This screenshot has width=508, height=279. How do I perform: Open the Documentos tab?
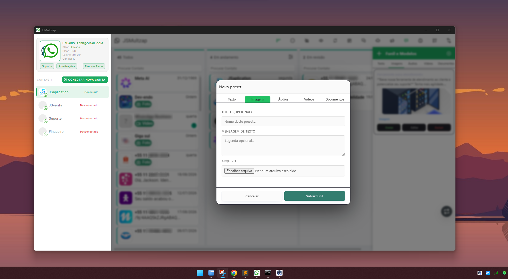point(335,99)
